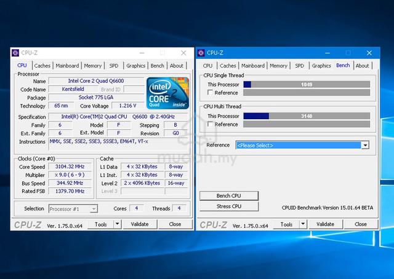Click the CPU-Z app icon in right window title bar

click(x=201, y=53)
